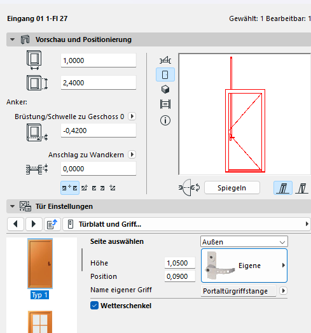Select the section preview picture icon
The height and width of the screenshot is (333, 311).
coord(165,104)
